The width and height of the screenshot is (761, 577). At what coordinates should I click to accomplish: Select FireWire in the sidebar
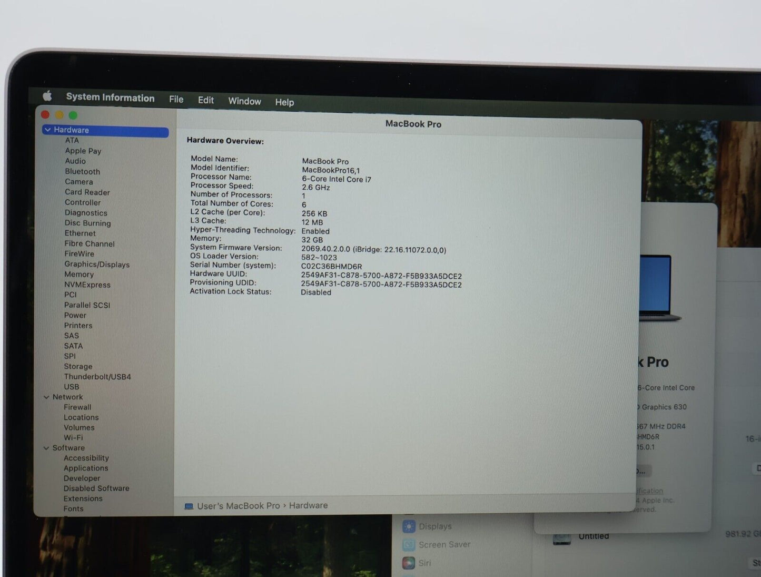(x=79, y=254)
